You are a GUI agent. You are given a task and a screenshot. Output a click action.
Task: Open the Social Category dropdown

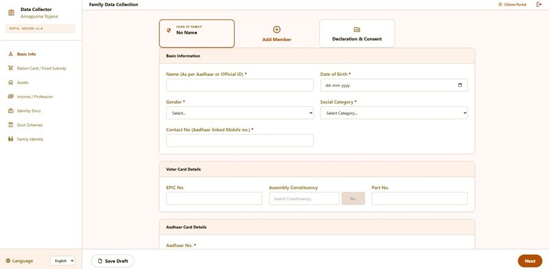click(x=394, y=113)
